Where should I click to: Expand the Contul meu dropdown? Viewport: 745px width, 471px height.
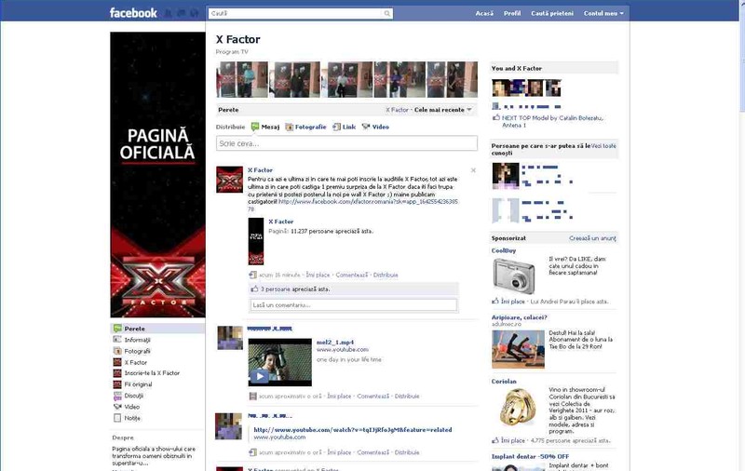pyautogui.click(x=603, y=13)
